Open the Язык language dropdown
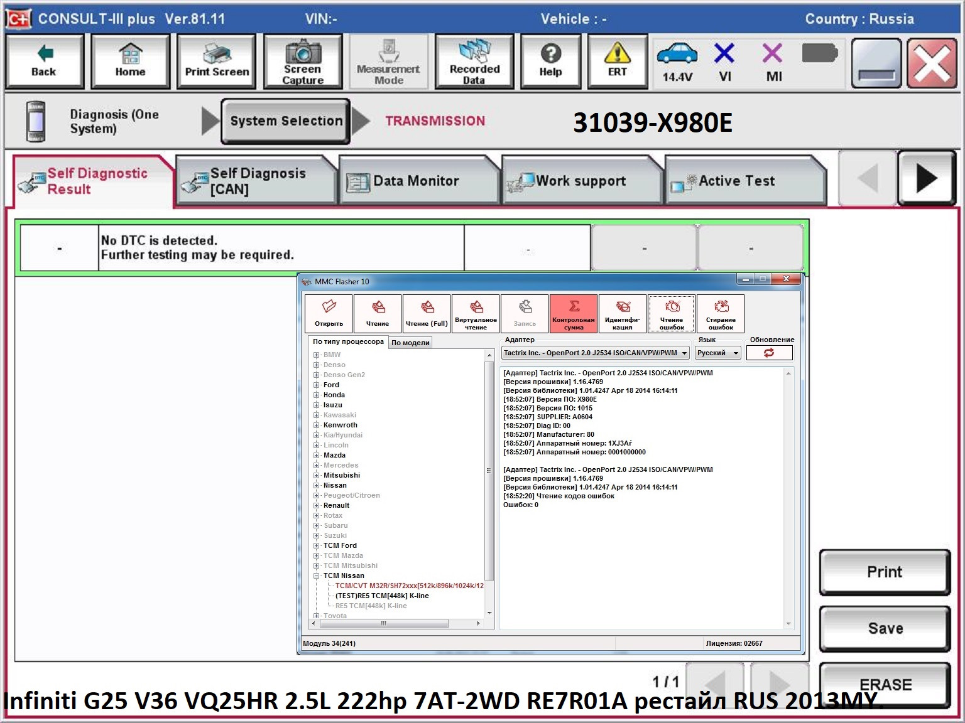 click(x=717, y=353)
